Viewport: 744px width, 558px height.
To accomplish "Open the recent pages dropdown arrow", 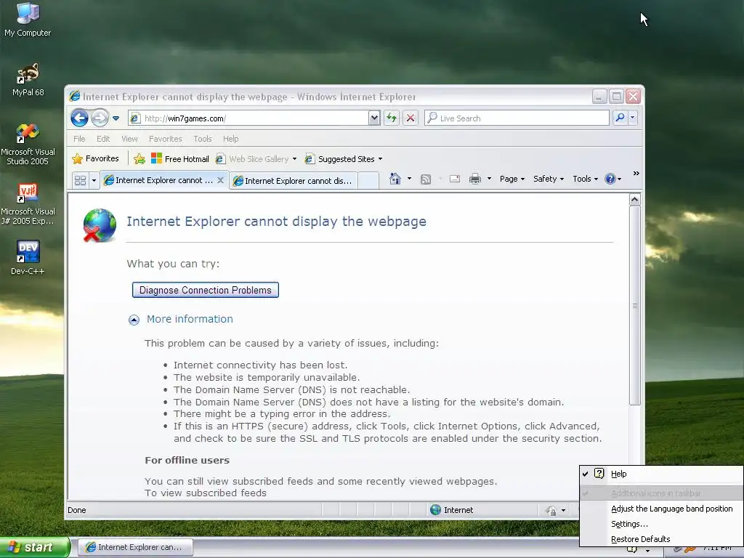I will coord(116,118).
